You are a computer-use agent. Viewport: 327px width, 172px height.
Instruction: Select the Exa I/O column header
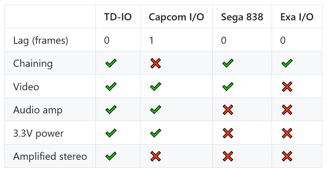point(297,17)
